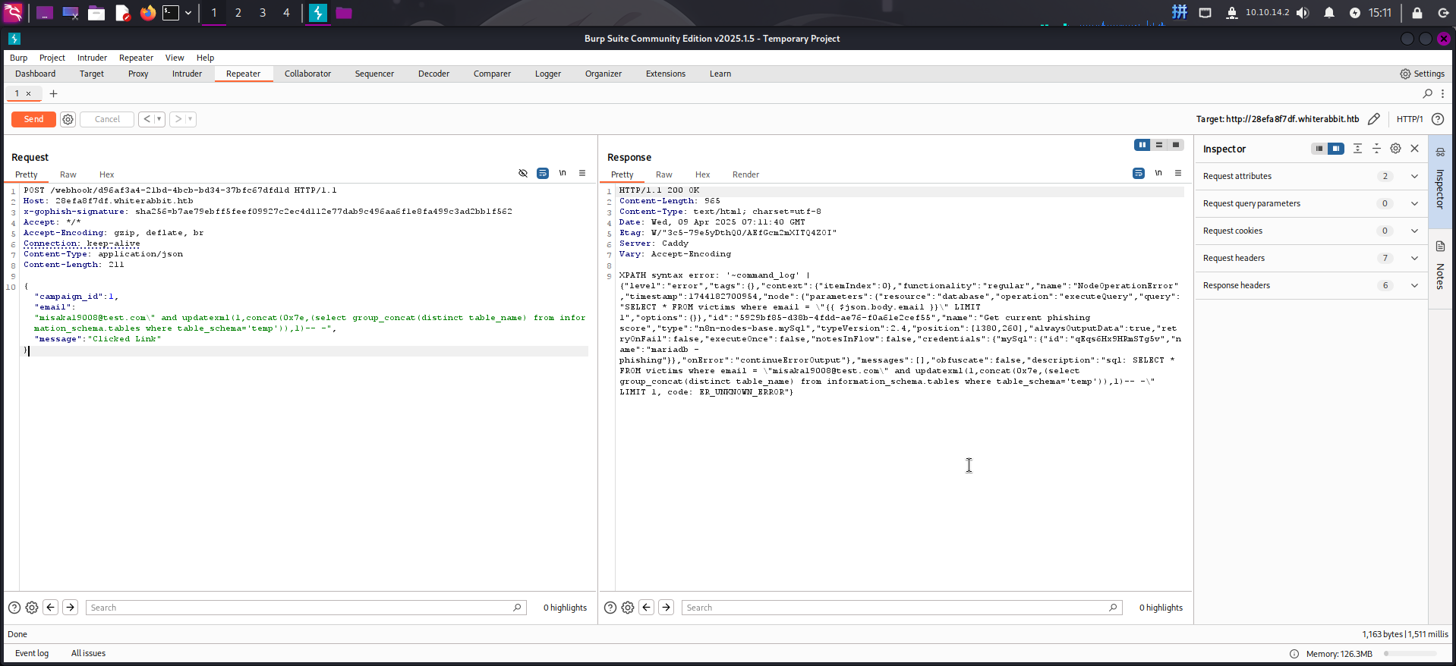
Task: Select top-bottom layout view
Action: [x=1159, y=145]
